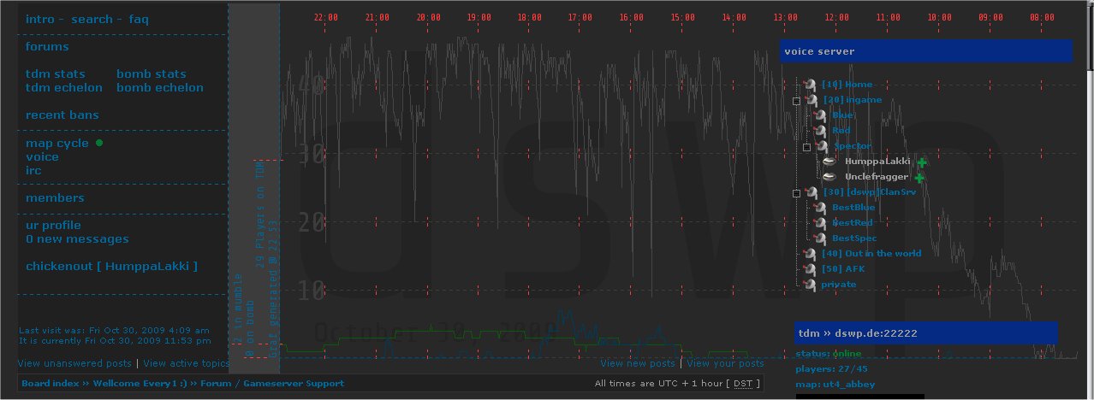Screen dimensions: 1094x400
Task: Click the channel icon beside [10] Home
Action: (809, 85)
